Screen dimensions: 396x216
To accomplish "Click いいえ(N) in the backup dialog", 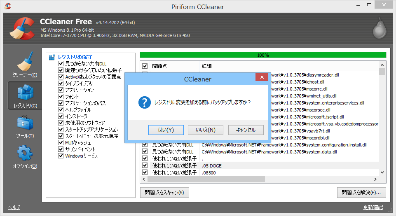I will 206,130.
